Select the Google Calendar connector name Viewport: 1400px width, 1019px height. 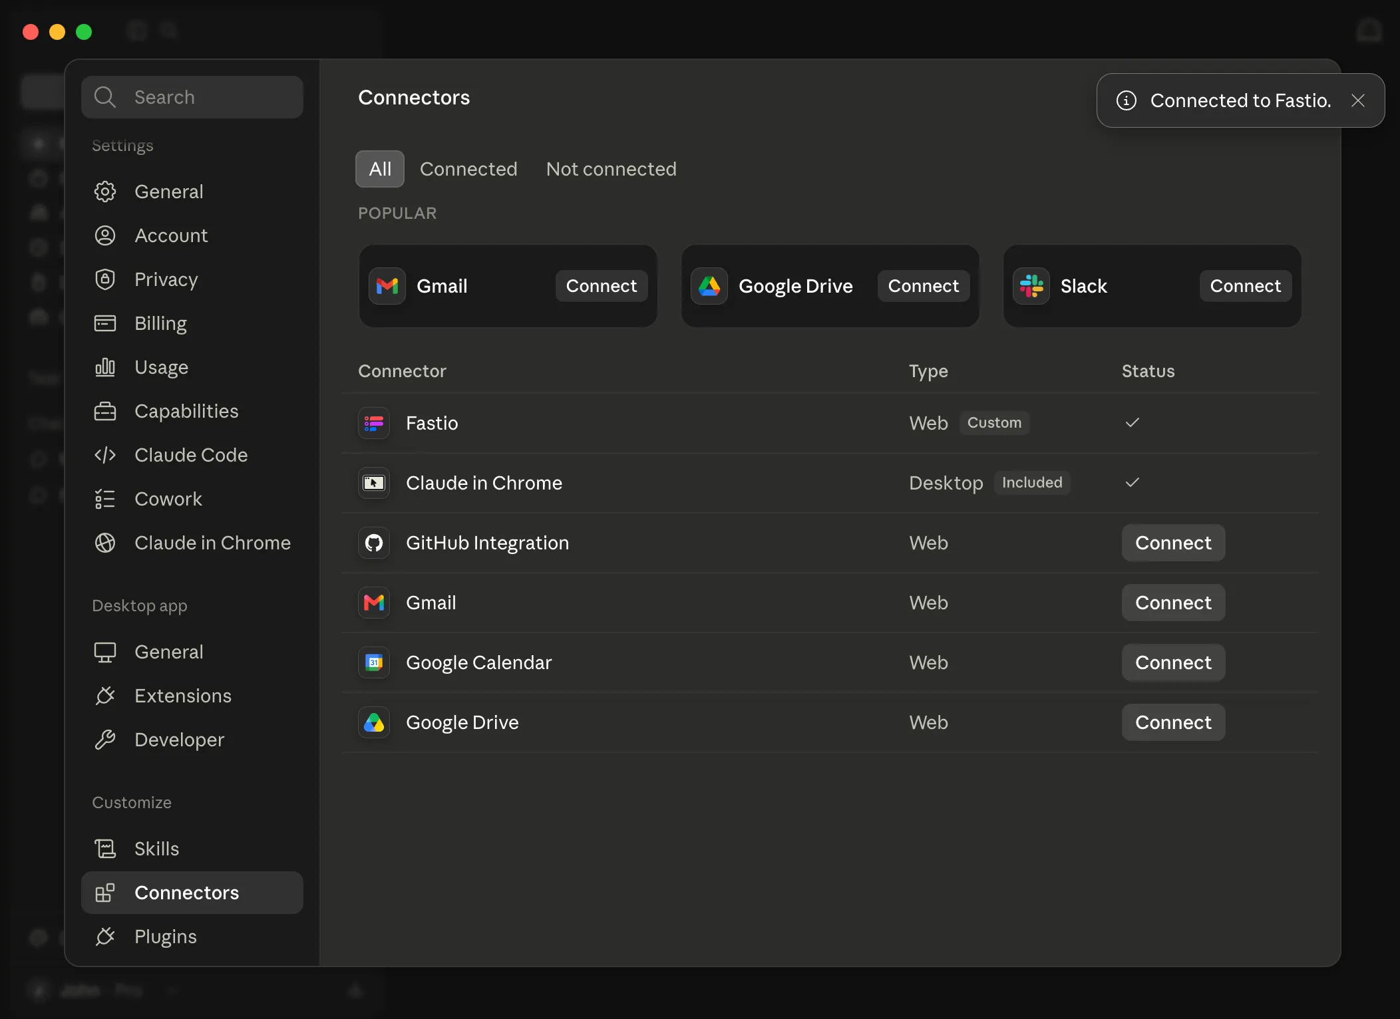coord(478,662)
